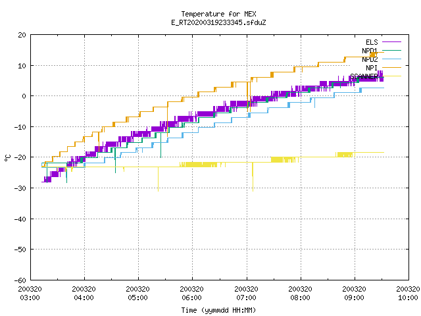The image size is (421, 316).
Task: Click the NPD2 legend label
Action: coord(370,59)
